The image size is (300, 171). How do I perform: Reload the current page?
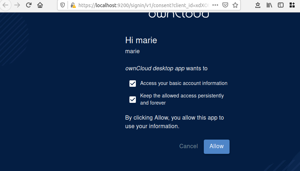pyautogui.click(x=29, y=5)
